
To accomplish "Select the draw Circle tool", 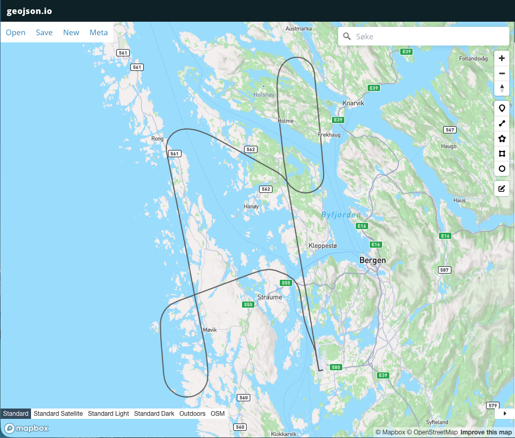I will 502,169.
